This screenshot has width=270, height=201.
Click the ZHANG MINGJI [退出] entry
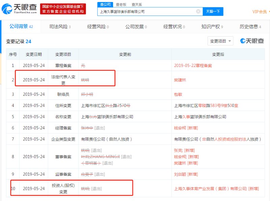[106, 157]
